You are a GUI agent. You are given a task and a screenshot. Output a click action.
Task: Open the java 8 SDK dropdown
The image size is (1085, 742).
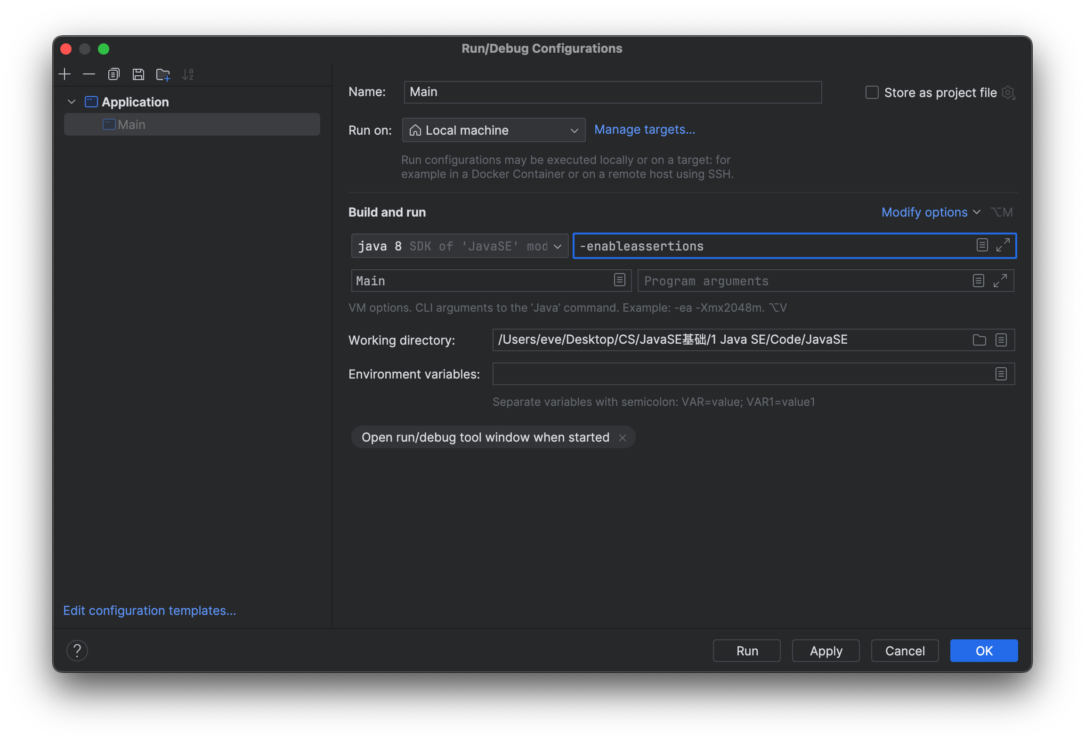(558, 246)
